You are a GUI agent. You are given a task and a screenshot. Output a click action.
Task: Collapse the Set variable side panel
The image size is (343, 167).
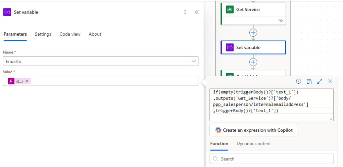(197, 12)
